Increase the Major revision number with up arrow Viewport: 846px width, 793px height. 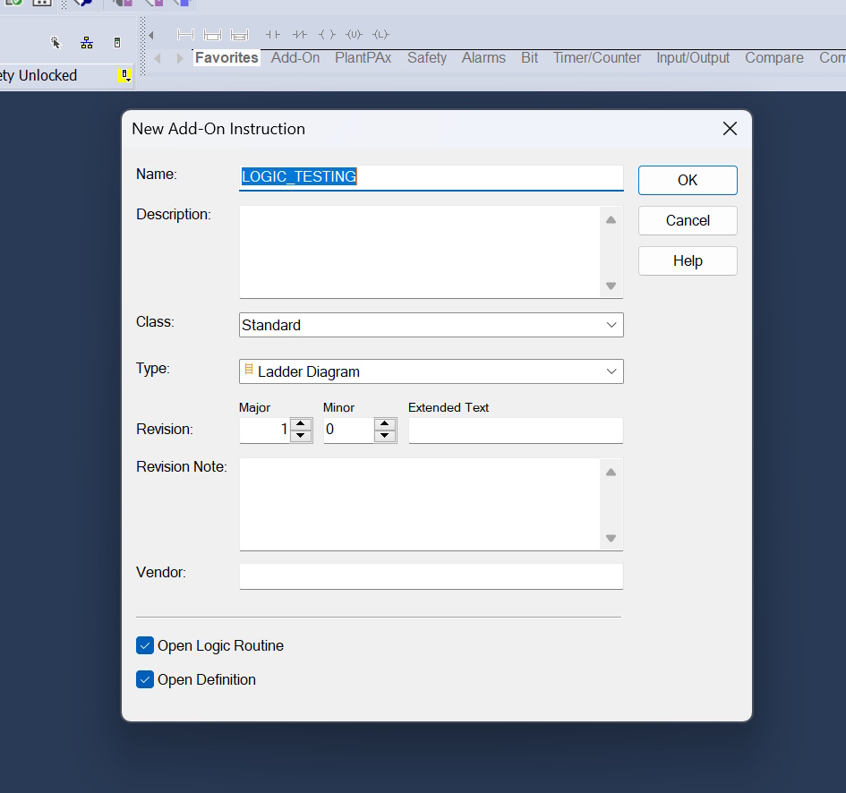tap(302, 424)
